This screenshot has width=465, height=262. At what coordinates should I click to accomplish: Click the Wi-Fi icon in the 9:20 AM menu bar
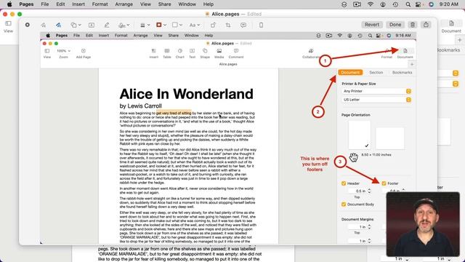pyautogui.click(x=370, y=4)
